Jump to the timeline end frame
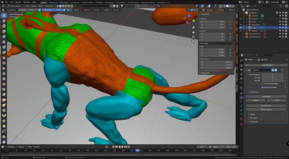The height and width of the screenshot is (159, 289). (129, 147)
